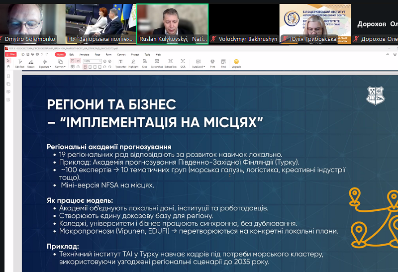Open the Form tab
The width and height of the screenshot is (398, 272).
tap(108, 54)
